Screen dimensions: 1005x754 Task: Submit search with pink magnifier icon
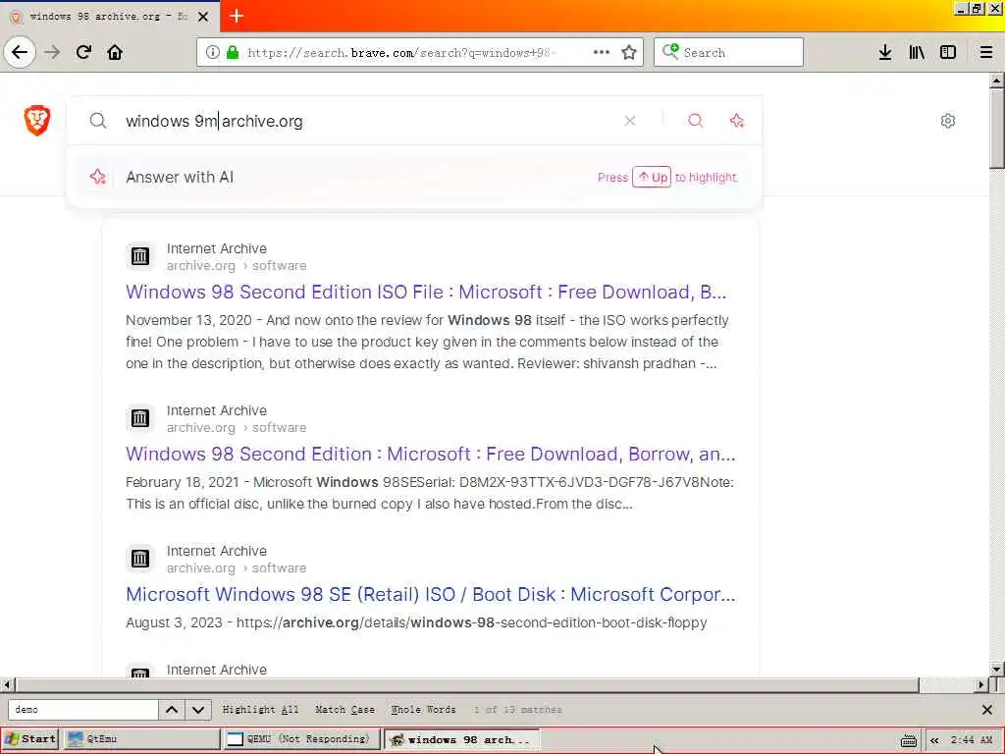(x=696, y=121)
